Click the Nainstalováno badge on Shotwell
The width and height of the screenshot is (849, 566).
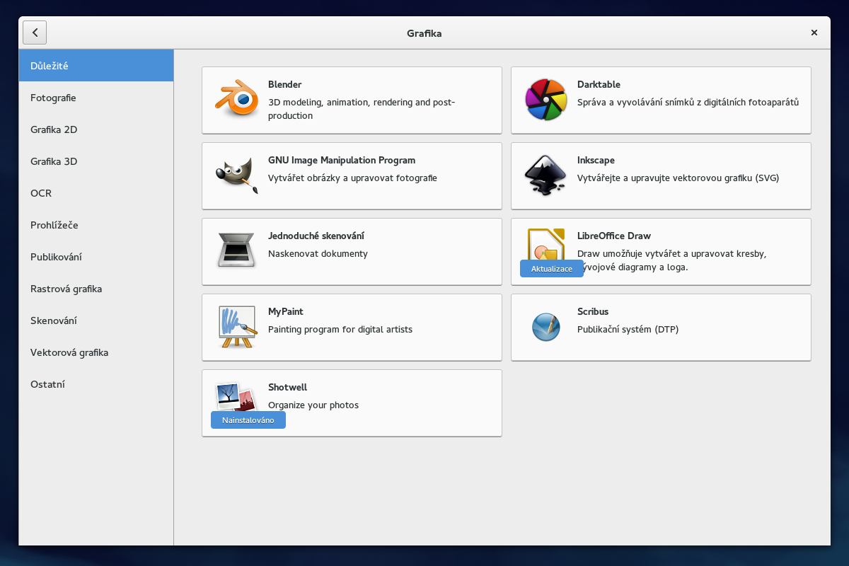click(x=248, y=420)
